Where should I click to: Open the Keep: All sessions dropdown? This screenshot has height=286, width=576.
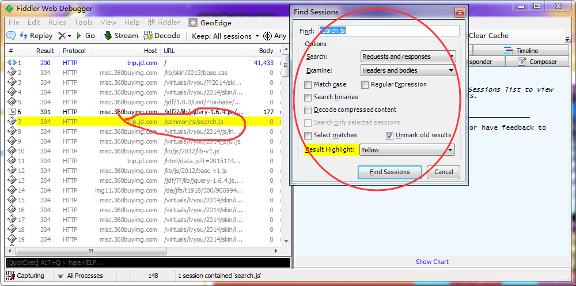click(225, 36)
